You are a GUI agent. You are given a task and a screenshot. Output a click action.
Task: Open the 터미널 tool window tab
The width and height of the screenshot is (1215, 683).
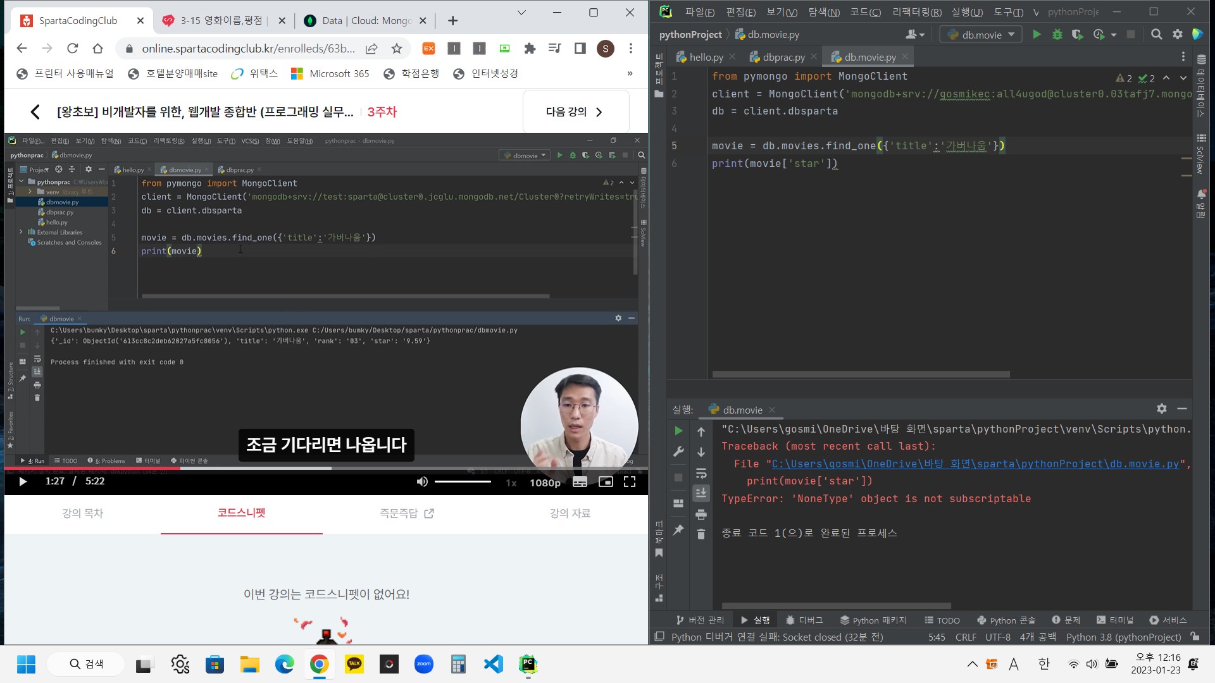point(1115,620)
